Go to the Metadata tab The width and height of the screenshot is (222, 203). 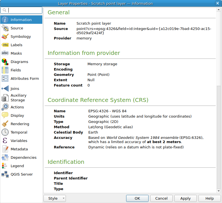(19, 149)
